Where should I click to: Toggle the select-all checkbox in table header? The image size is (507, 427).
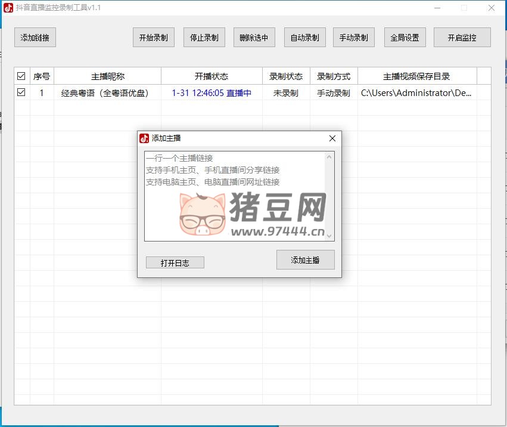click(21, 76)
